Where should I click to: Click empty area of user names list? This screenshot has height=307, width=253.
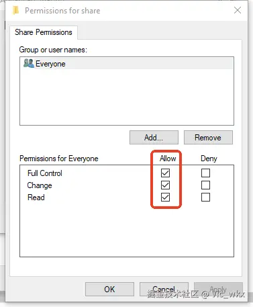pyautogui.click(x=127, y=97)
